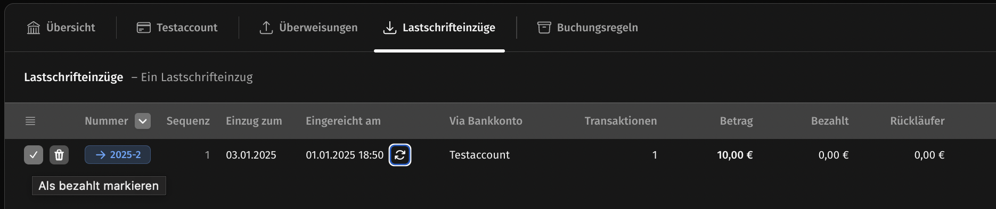Open direct debit 2025-2 link

pyautogui.click(x=118, y=155)
